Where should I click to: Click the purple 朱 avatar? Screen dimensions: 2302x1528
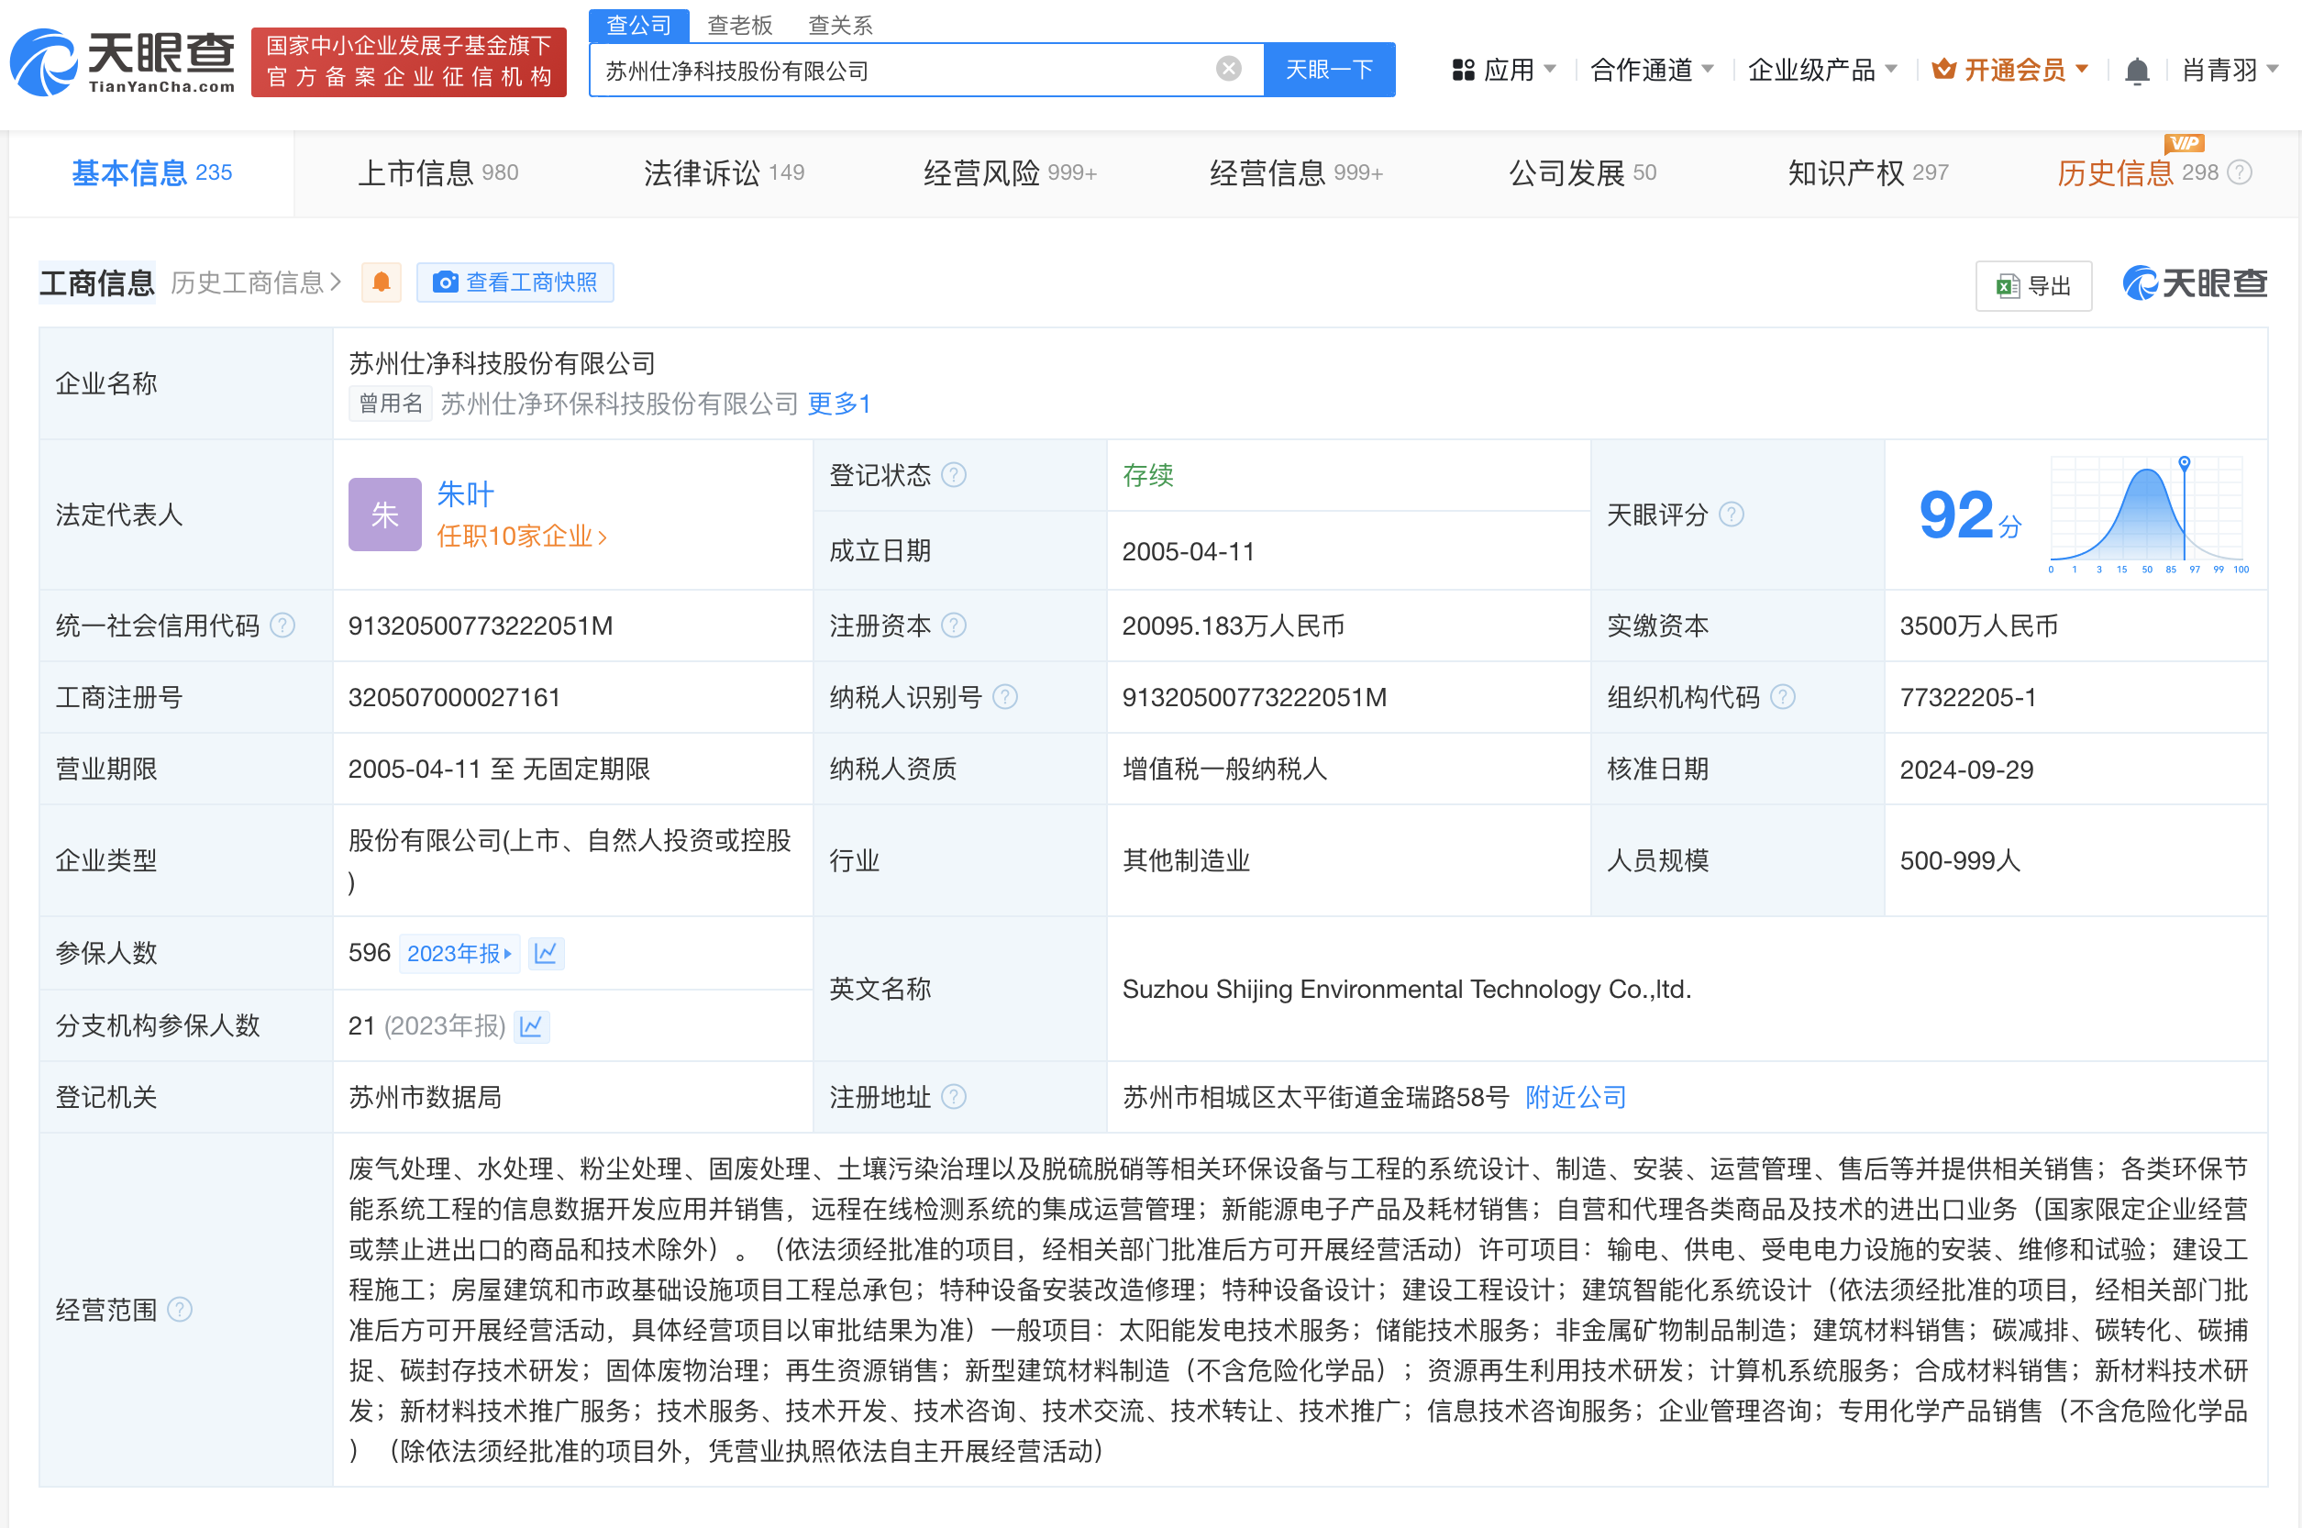click(385, 515)
